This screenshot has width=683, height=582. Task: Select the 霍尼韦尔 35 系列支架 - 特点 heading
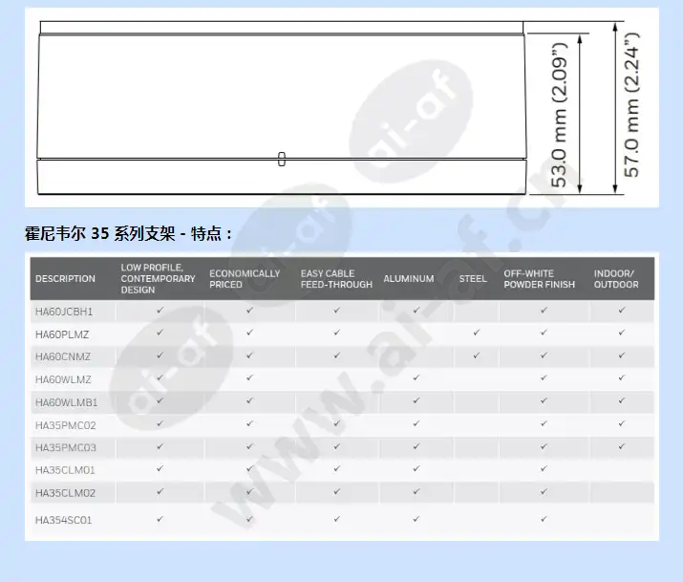pos(128,234)
